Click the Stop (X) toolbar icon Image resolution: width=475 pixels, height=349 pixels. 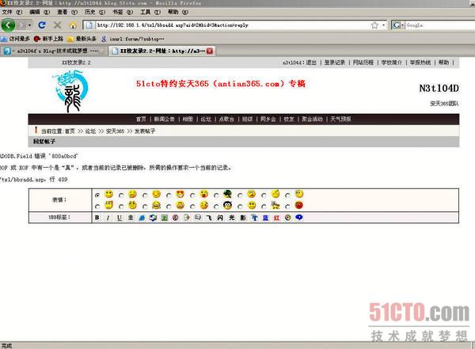pos(57,25)
